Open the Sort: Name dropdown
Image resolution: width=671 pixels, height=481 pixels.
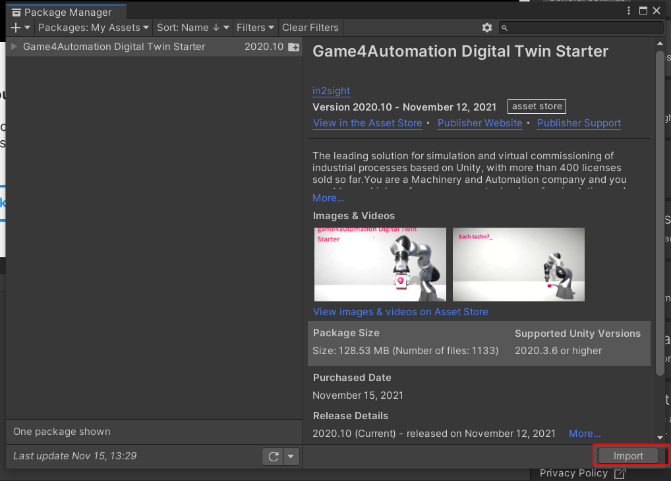coord(193,28)
